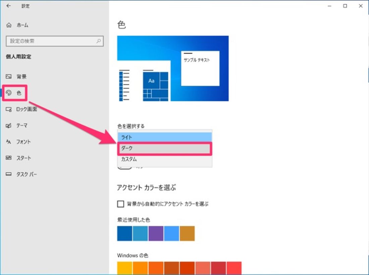Click the Themes (テーマ) icon
369x275 pixels.
(9, 126)
